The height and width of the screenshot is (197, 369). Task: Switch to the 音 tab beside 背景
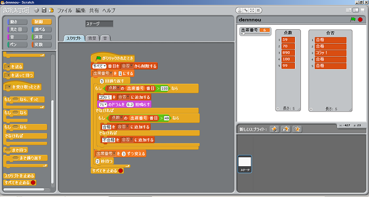click(x=105, y=38)
